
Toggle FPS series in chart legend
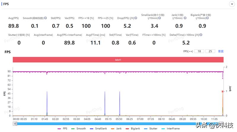[62, 128]
